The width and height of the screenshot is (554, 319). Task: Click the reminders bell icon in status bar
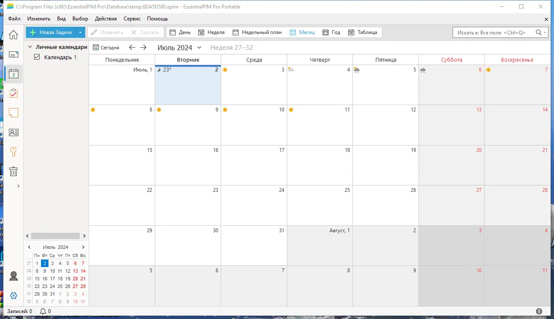coord(43,311)
